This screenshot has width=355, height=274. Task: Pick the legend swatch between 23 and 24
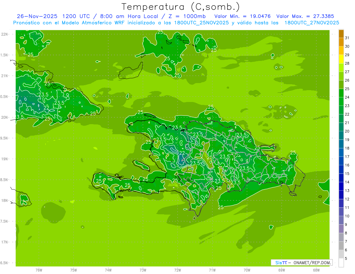pyautogui.click(x=341, y=102)
